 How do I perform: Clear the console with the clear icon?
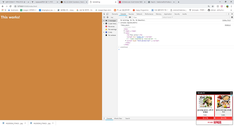(108, 17)
